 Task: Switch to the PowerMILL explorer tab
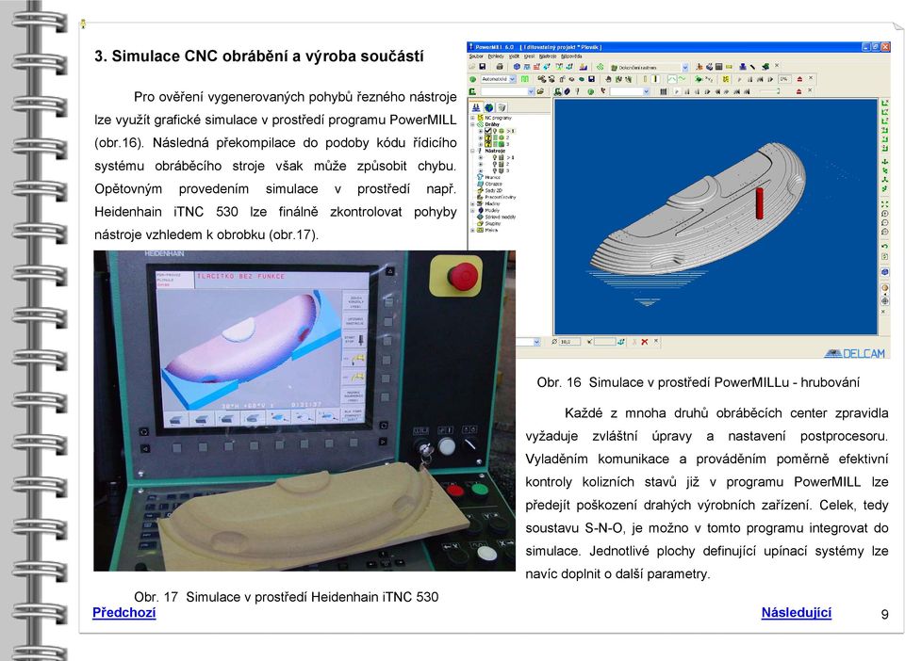pos(476,107)
